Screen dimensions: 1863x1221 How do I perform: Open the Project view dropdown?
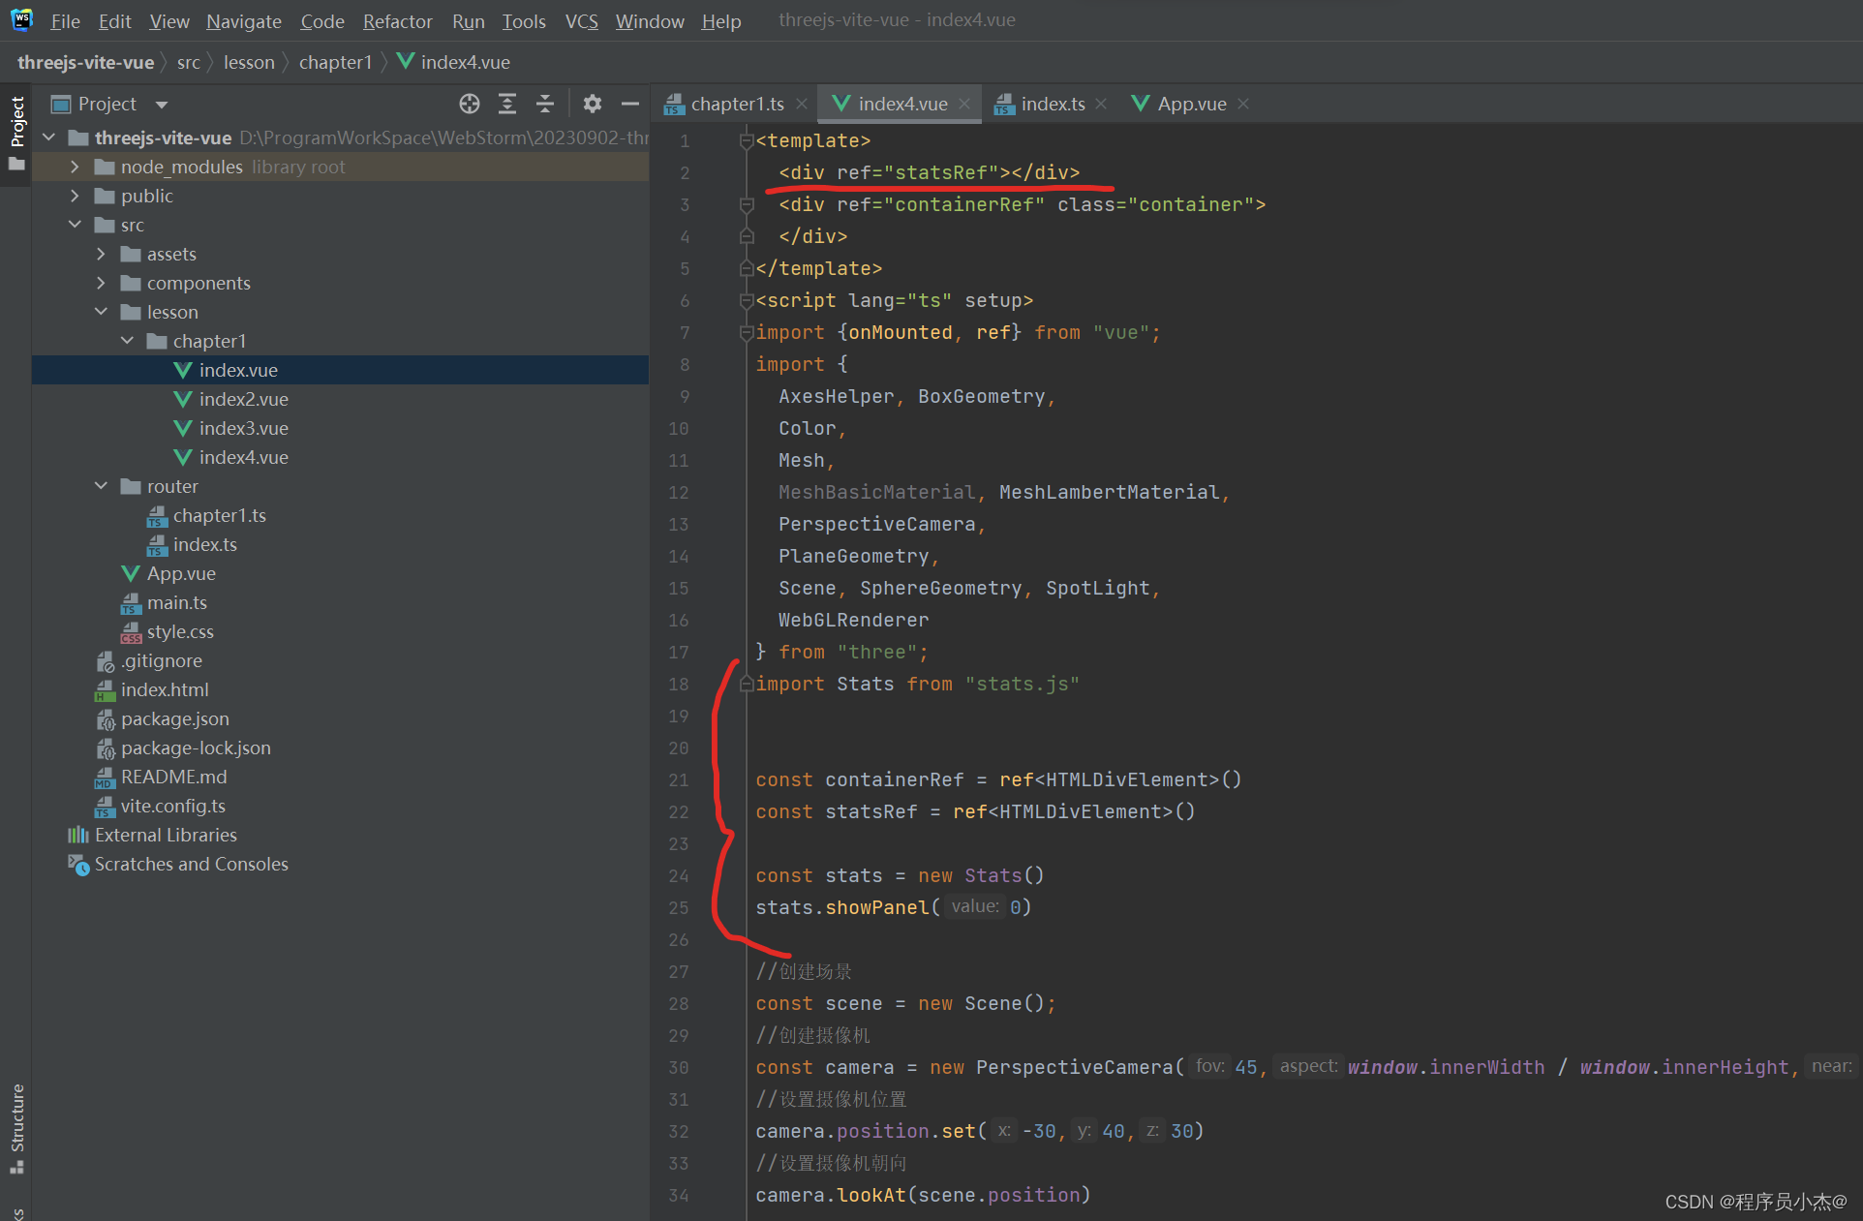pyautogui.click(x=162, y=105)
